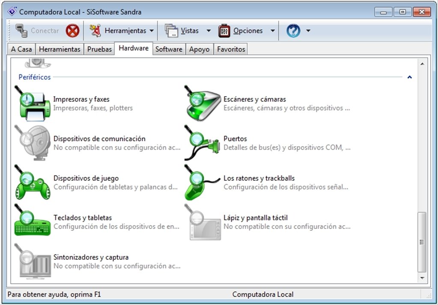Click the Periféricos section heading

(x=35, y=77)
